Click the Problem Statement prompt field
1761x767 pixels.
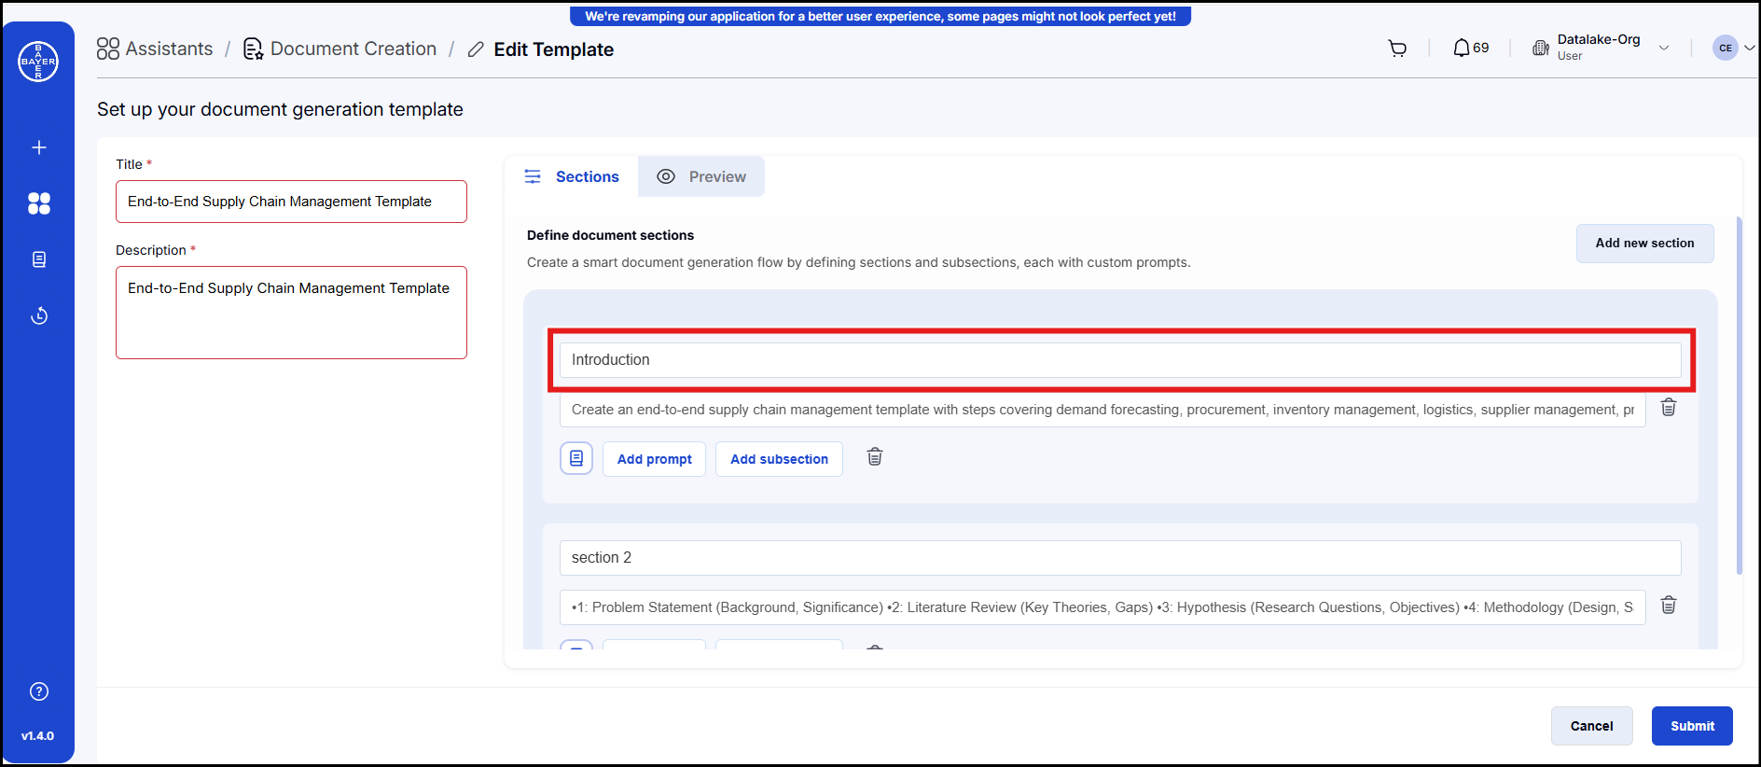coord(1102,607)
